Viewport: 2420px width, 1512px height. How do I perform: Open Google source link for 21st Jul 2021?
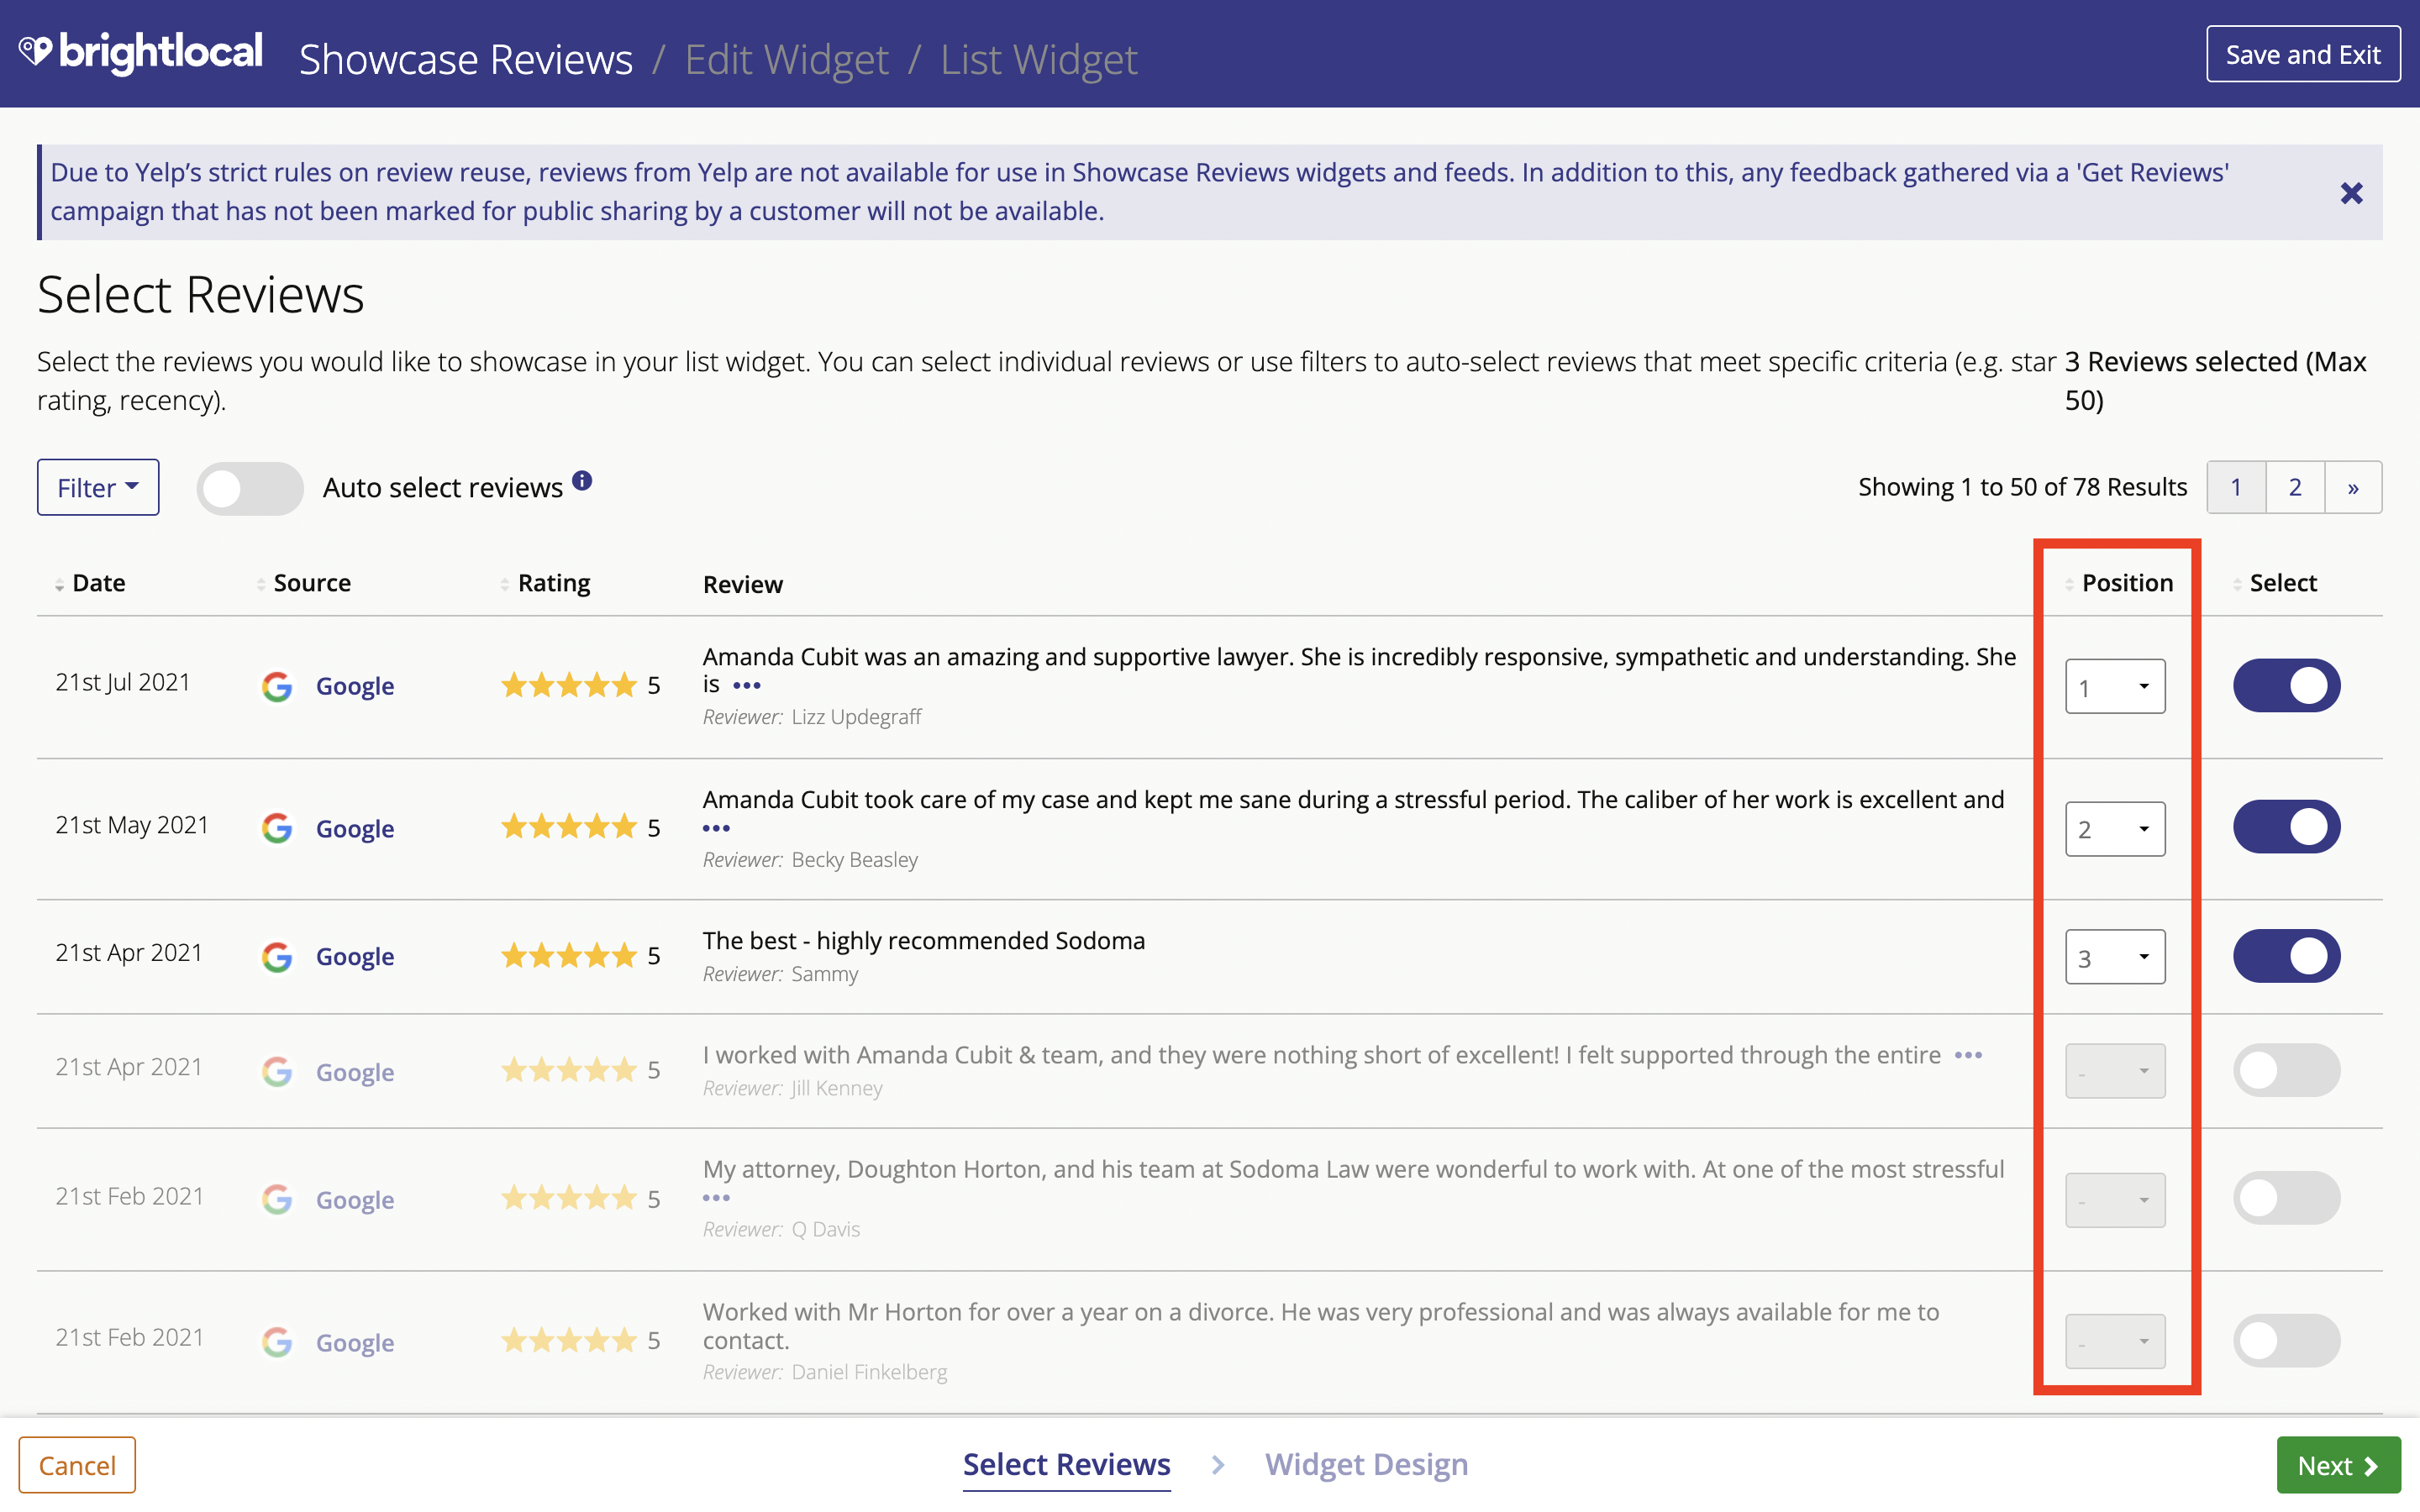pos(355,686)
